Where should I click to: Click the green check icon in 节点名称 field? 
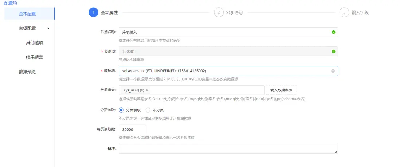(x=333, y=32)
